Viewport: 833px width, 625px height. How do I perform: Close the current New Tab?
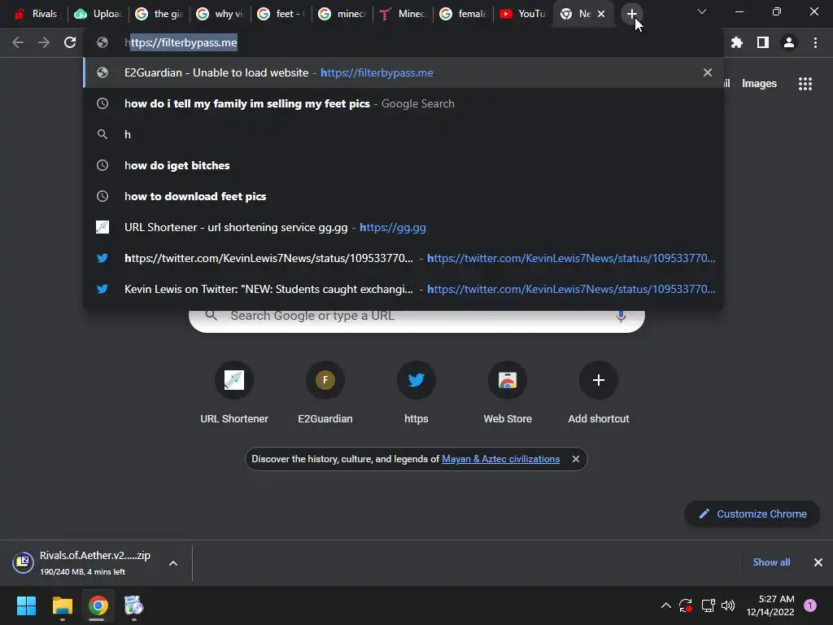click(601, 14)
